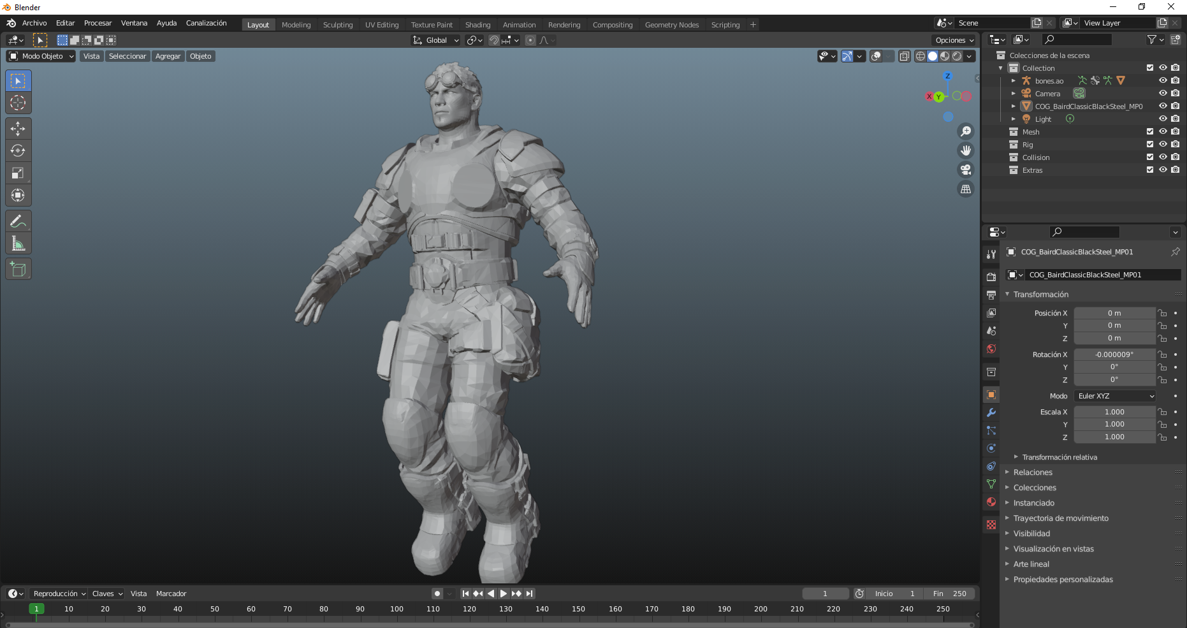Open the Procesar menu
1187x628 pixels.
coord(98,23)
